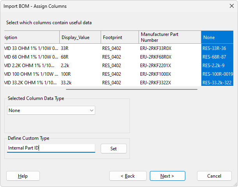Click the RES-100R-0019 cell
The image size is (238, 187).
pyautogui.click(x=217, y=74)
